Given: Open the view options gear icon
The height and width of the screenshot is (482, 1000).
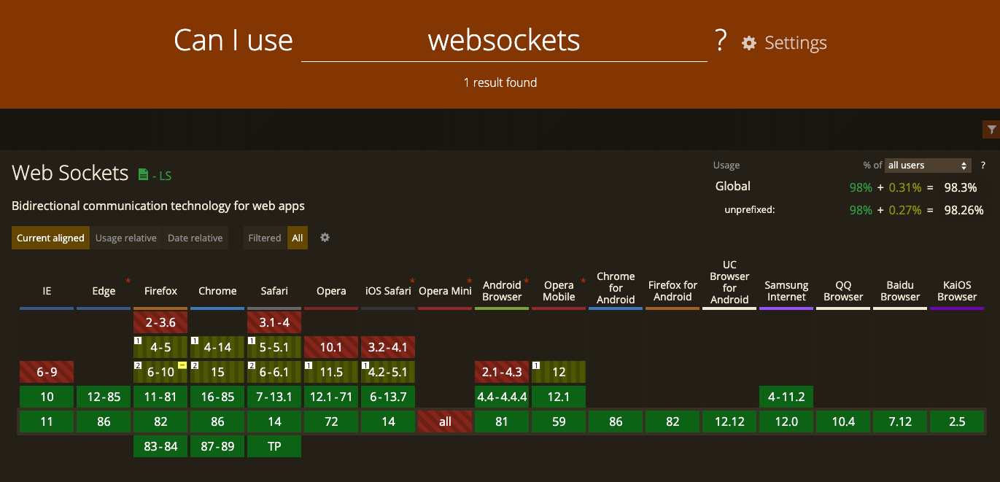Looking at the screenshot, I should pyautogui.click(x=325, y=238).
